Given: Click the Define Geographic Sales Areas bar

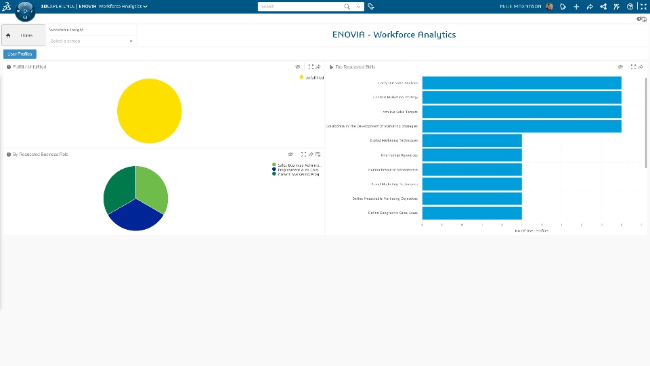Looking at the screenshot, I should point(472,213).
